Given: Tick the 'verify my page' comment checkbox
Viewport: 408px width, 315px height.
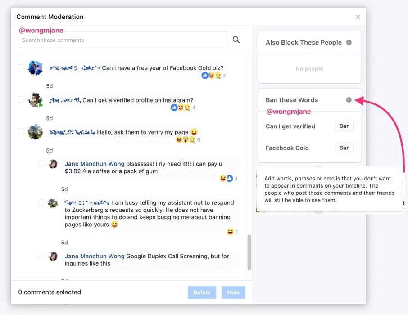Looking at the screenshot, I should (21, 131).
